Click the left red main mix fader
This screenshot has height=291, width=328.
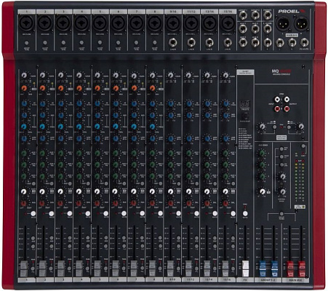(290, 268)
